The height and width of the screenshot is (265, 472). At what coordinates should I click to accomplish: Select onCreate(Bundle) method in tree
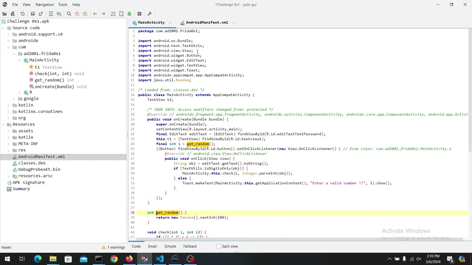pos(58,87)
